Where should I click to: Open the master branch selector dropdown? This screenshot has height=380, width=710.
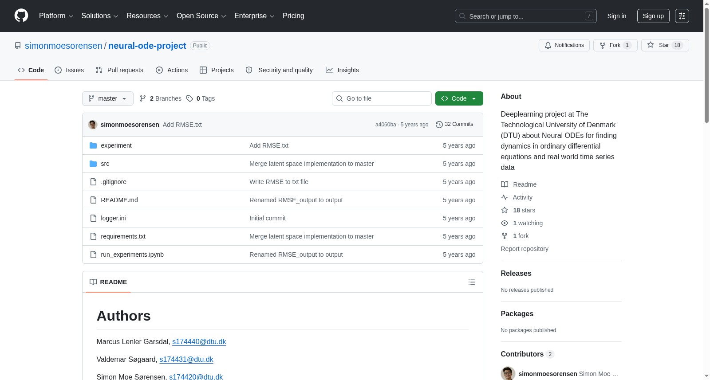click(x=108, y=98)
